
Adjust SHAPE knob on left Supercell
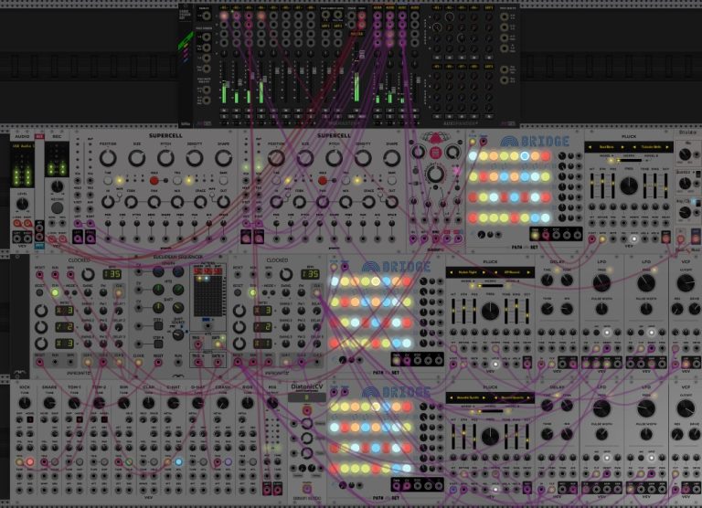pos(223,158)
